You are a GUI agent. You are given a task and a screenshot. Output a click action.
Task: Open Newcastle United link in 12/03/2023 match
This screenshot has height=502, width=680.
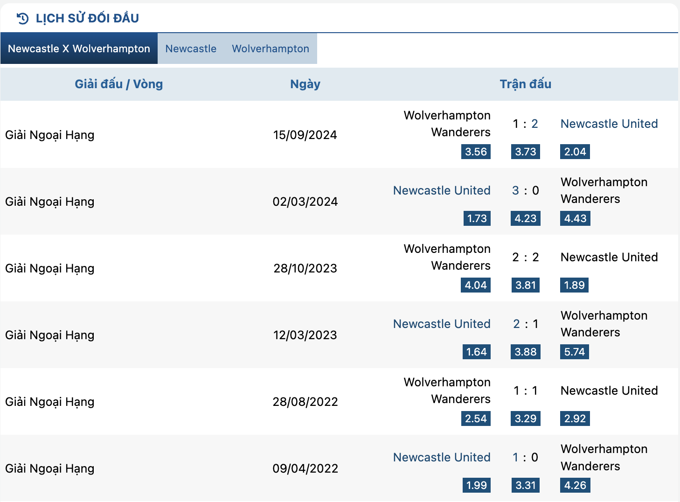(442, 324)
